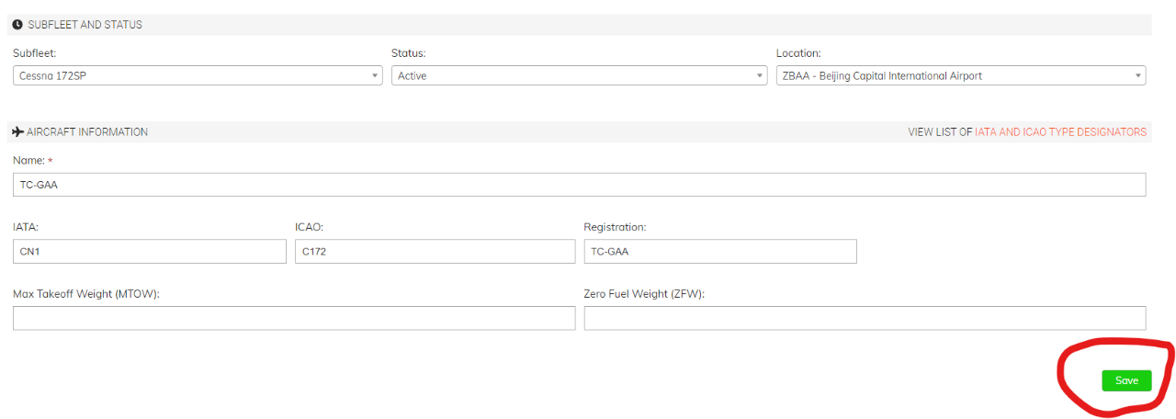Click the clock icon beside Subfleet and Status
The height and width of the screenshot is (419, 1176).
(x=17, y=25)
